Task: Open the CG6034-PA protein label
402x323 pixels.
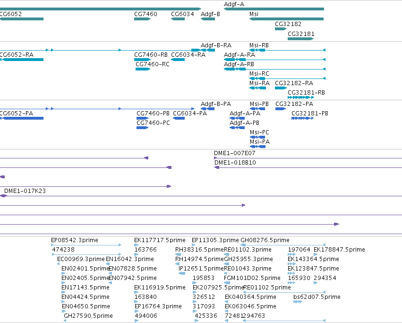Action: (x=190, y=114)
